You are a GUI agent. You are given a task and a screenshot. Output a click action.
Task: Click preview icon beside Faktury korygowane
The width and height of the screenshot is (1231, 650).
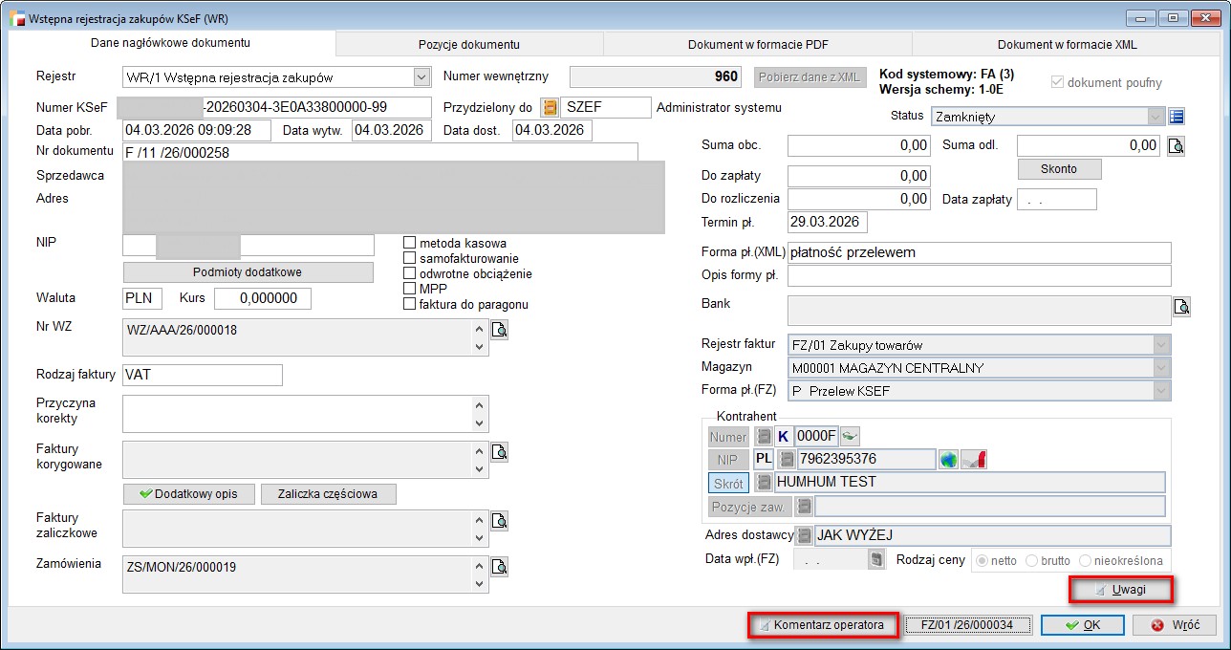500,452
